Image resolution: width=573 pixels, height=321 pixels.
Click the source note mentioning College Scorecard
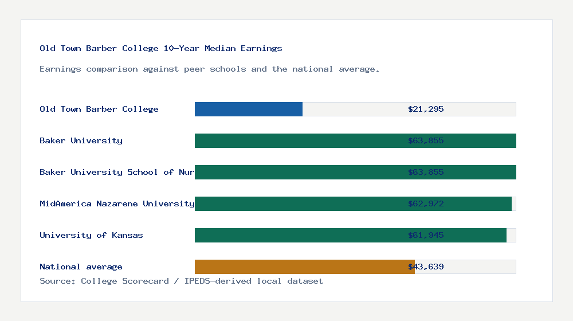coord(181,281)
